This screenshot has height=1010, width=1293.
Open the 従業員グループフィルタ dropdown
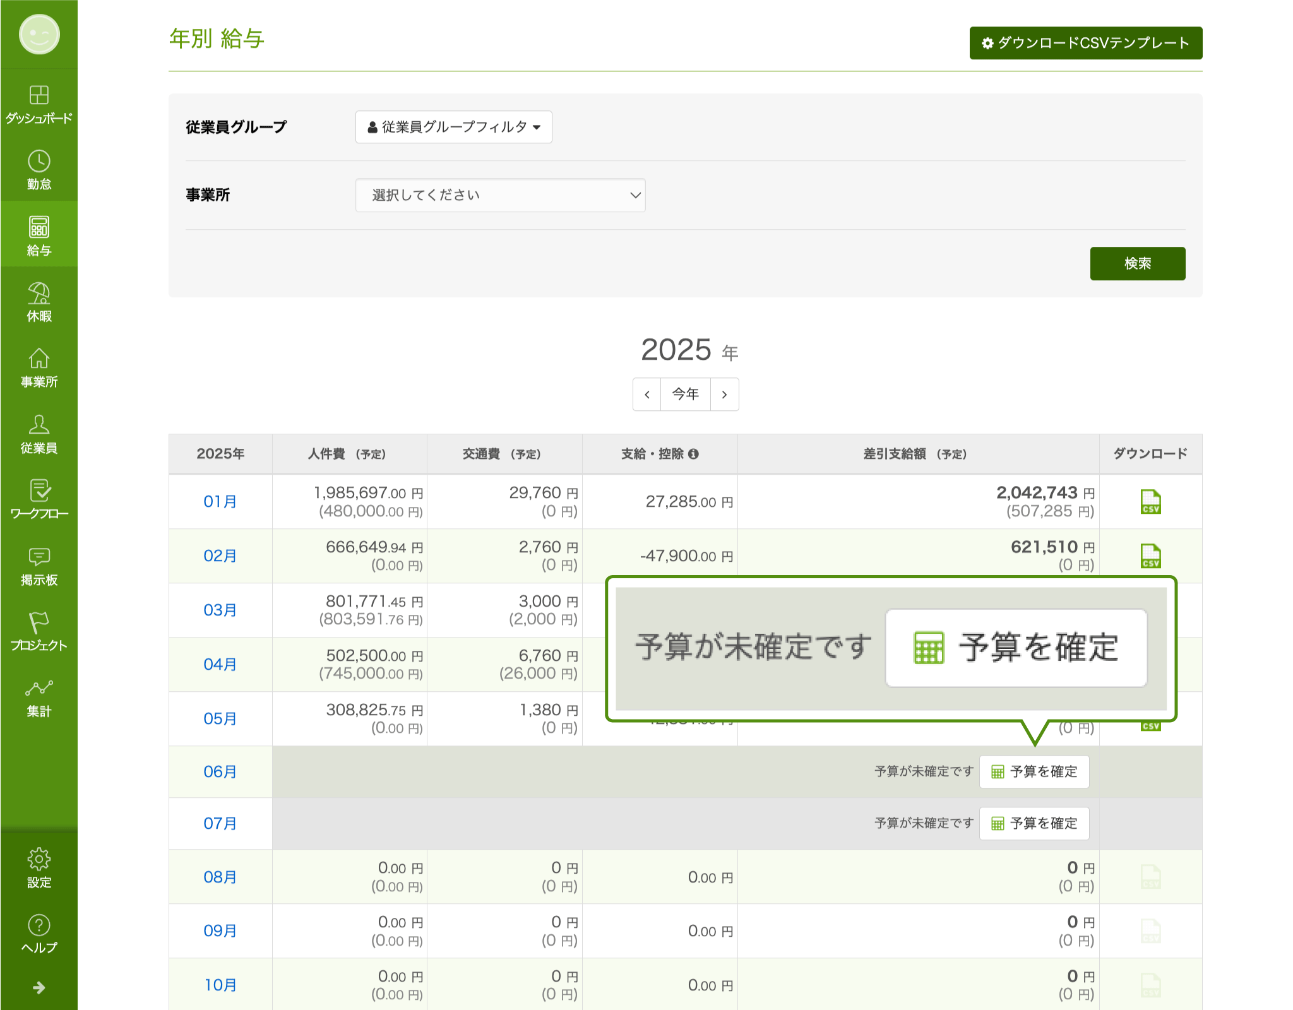454,127
